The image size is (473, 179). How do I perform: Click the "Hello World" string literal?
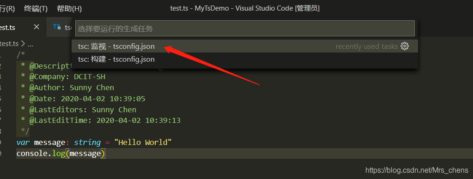coord(143,142)
